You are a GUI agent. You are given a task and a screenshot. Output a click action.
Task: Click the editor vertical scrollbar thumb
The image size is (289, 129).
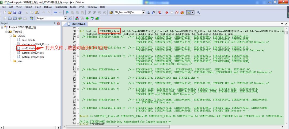[286, 33]
